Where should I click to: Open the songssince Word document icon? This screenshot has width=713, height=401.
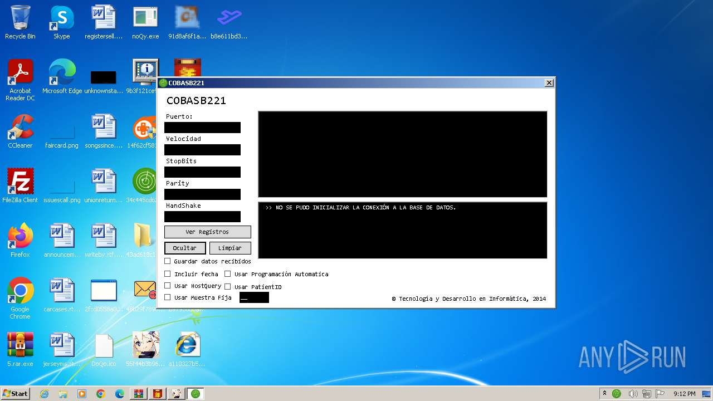pyautogui.click(x=103, y=131)
